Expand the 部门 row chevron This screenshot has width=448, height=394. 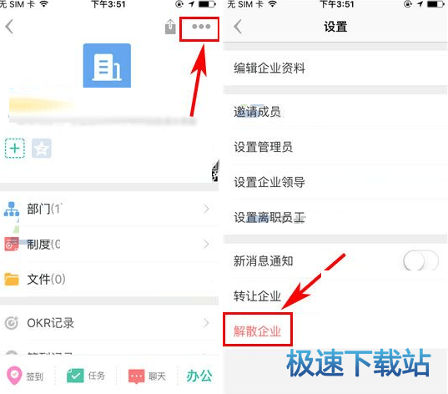point(206,209)
